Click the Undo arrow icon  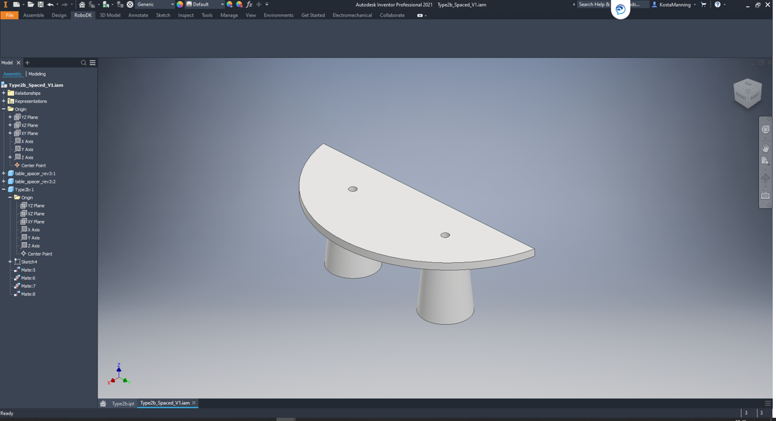pyautogui.click(x=50, y=5)
